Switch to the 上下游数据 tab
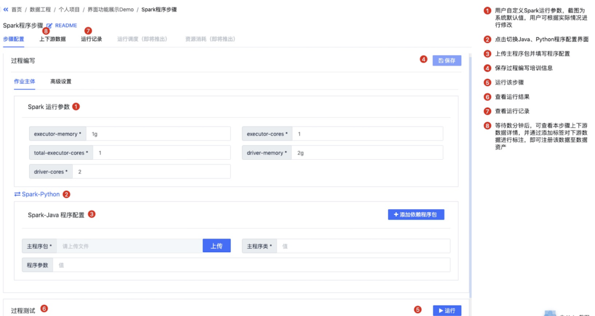Screen dimensions: 595x316 click(x=52, y=39)
